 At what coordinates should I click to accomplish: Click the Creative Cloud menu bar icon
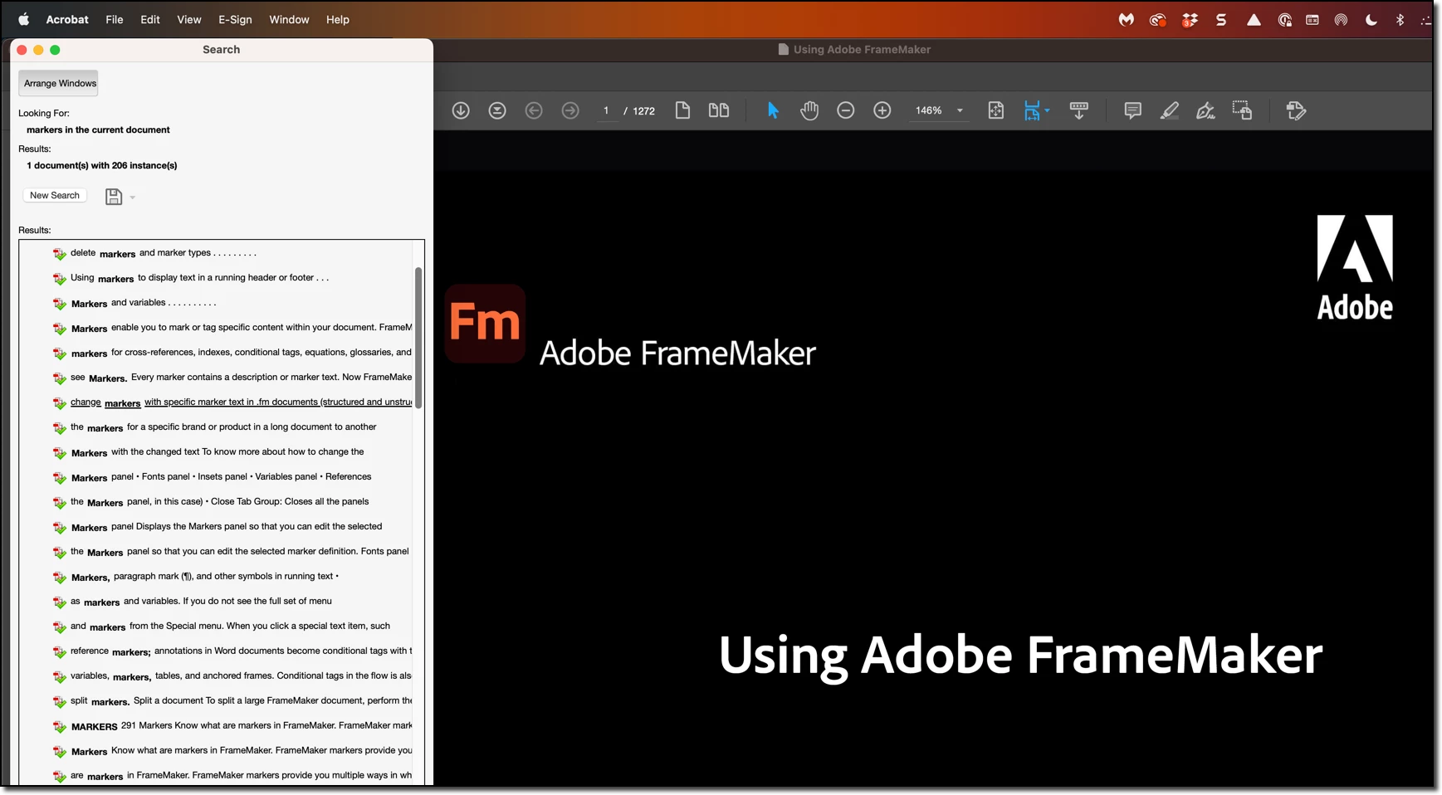1158,20
